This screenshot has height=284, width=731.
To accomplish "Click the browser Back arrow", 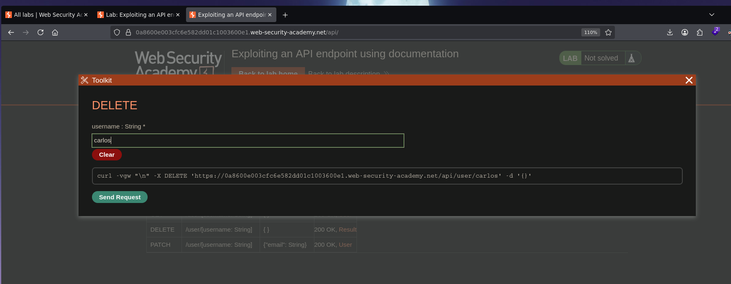I will pos(11,32).
